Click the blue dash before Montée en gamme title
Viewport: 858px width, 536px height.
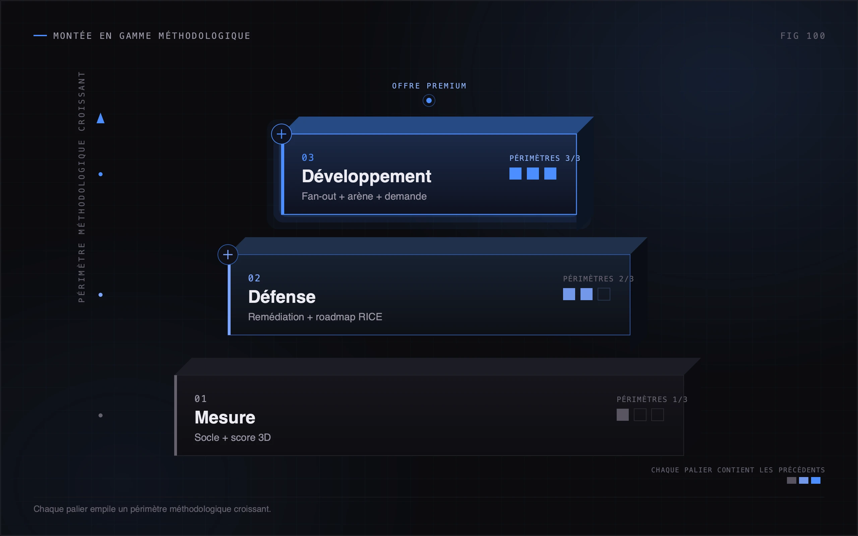[x=40, y=36]
